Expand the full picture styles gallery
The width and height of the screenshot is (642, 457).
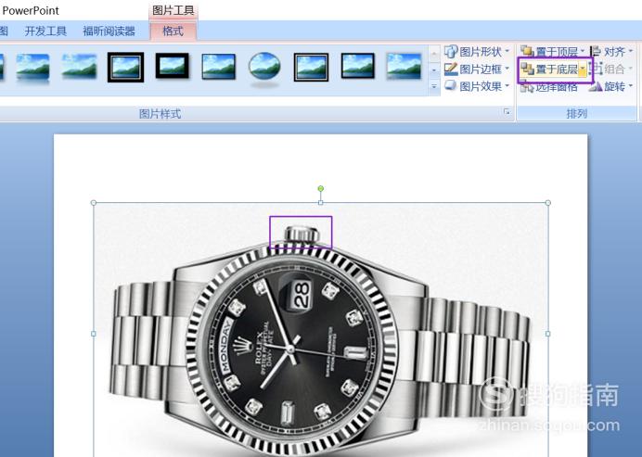tap(434, 86)
